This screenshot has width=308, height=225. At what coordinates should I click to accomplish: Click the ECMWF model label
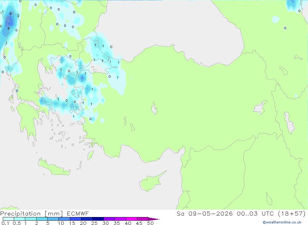pos(78,213)
